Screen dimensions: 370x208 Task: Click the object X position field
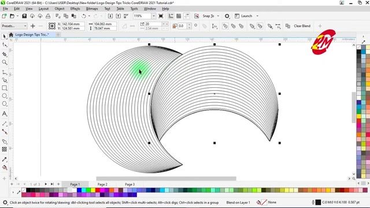point(72,24)
